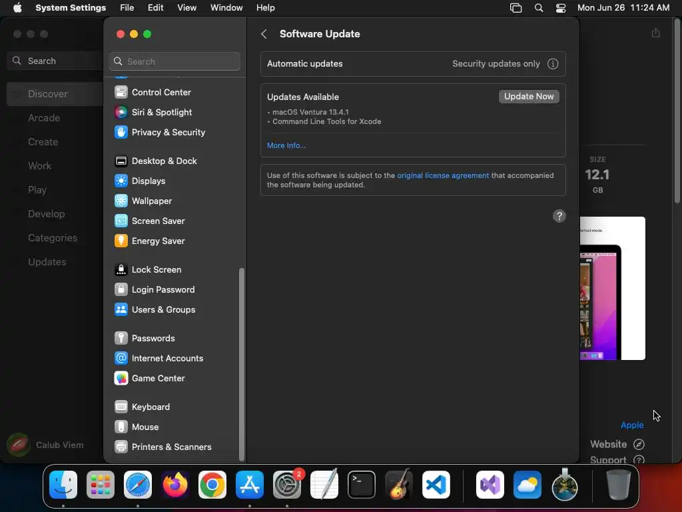Select the Desktop & Dock icon
This screenshot has width=682, height=512.
(121, 161)
